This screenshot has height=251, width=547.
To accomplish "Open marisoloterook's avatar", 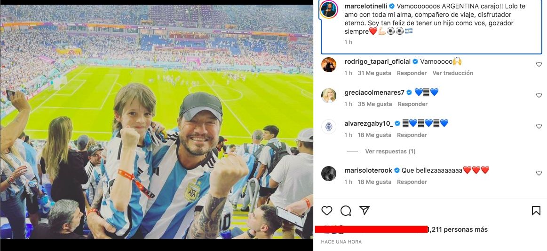I will point(329,174).
